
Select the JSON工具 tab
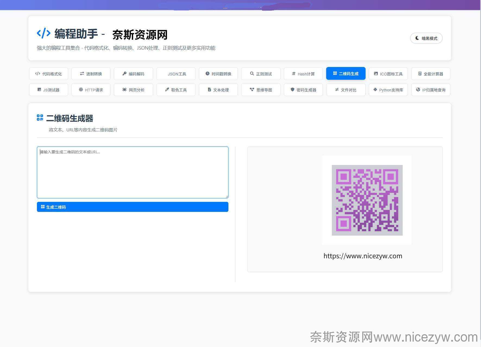click(x=176, y=74)
